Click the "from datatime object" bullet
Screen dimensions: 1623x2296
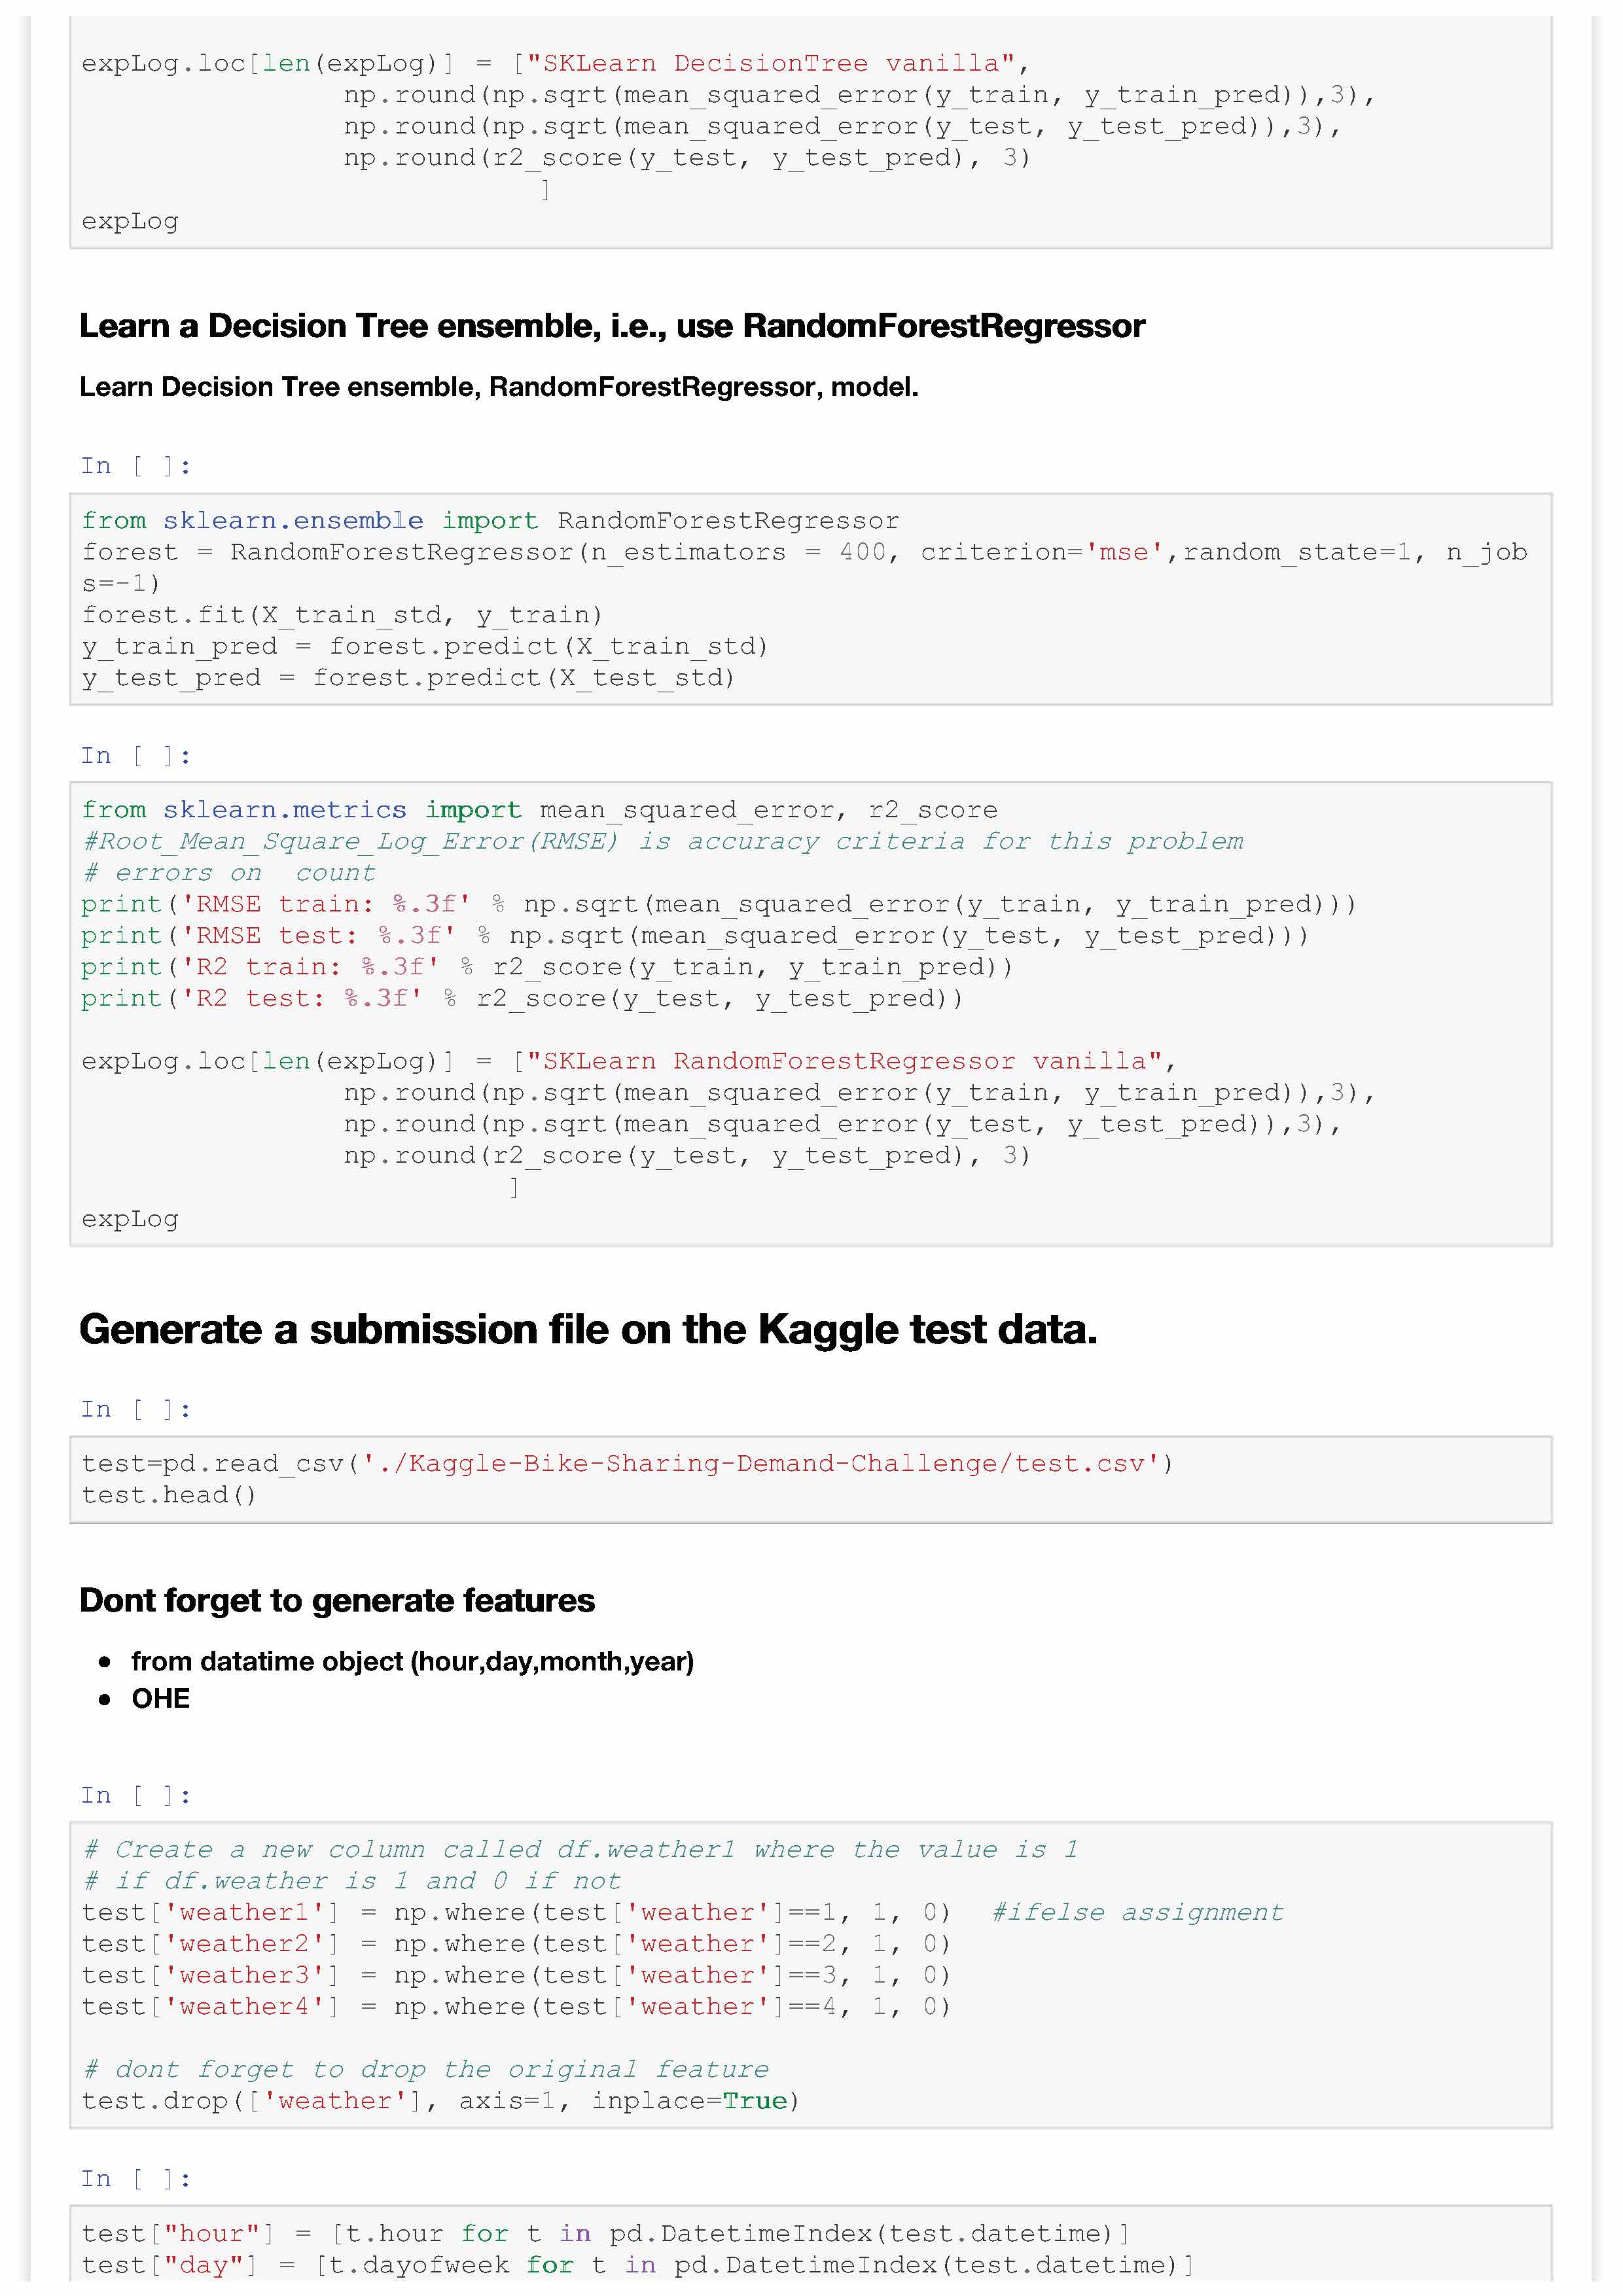pos(412,1662)
